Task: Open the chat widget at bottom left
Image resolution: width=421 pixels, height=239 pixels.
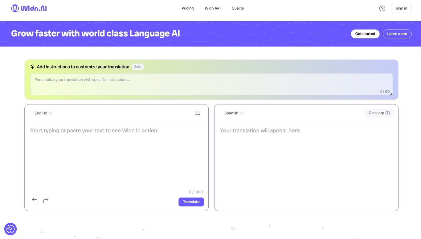Action: point(10,229)
